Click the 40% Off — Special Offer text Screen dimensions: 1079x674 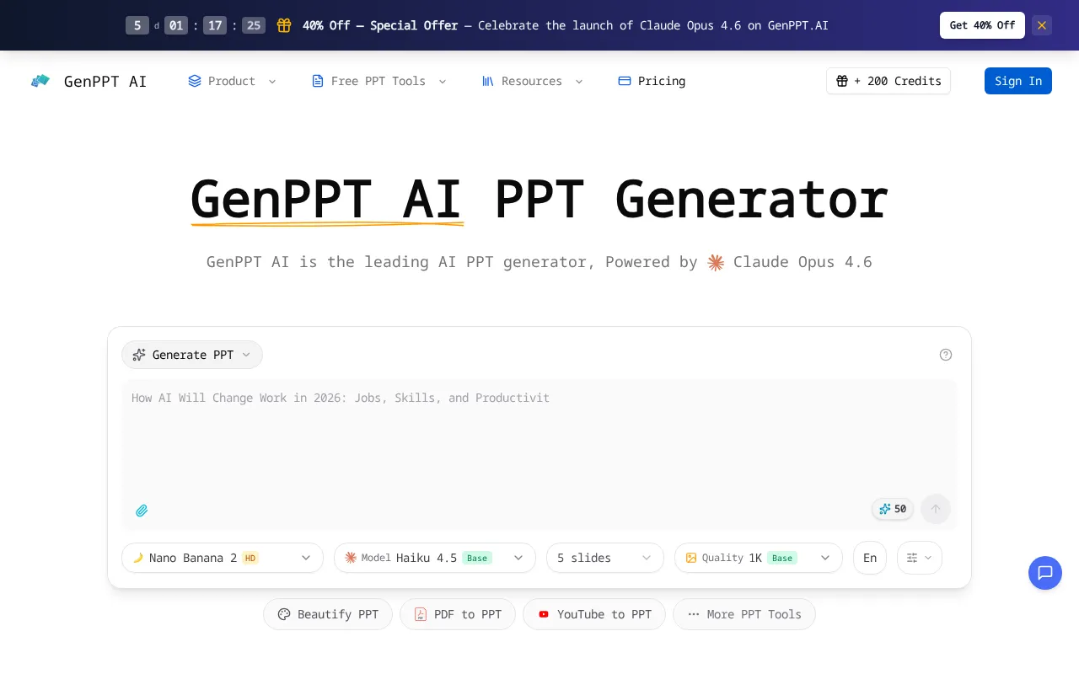click(380, 25)
